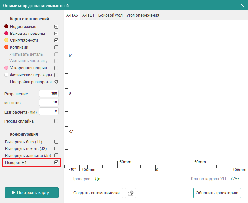
Task: Toggle the Режим сплайна checkbox
Action: [56, 121]
